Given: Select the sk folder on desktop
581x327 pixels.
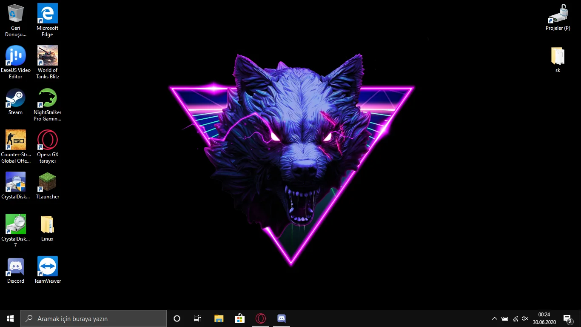Looking at the screenshot, I should (558, 60).
